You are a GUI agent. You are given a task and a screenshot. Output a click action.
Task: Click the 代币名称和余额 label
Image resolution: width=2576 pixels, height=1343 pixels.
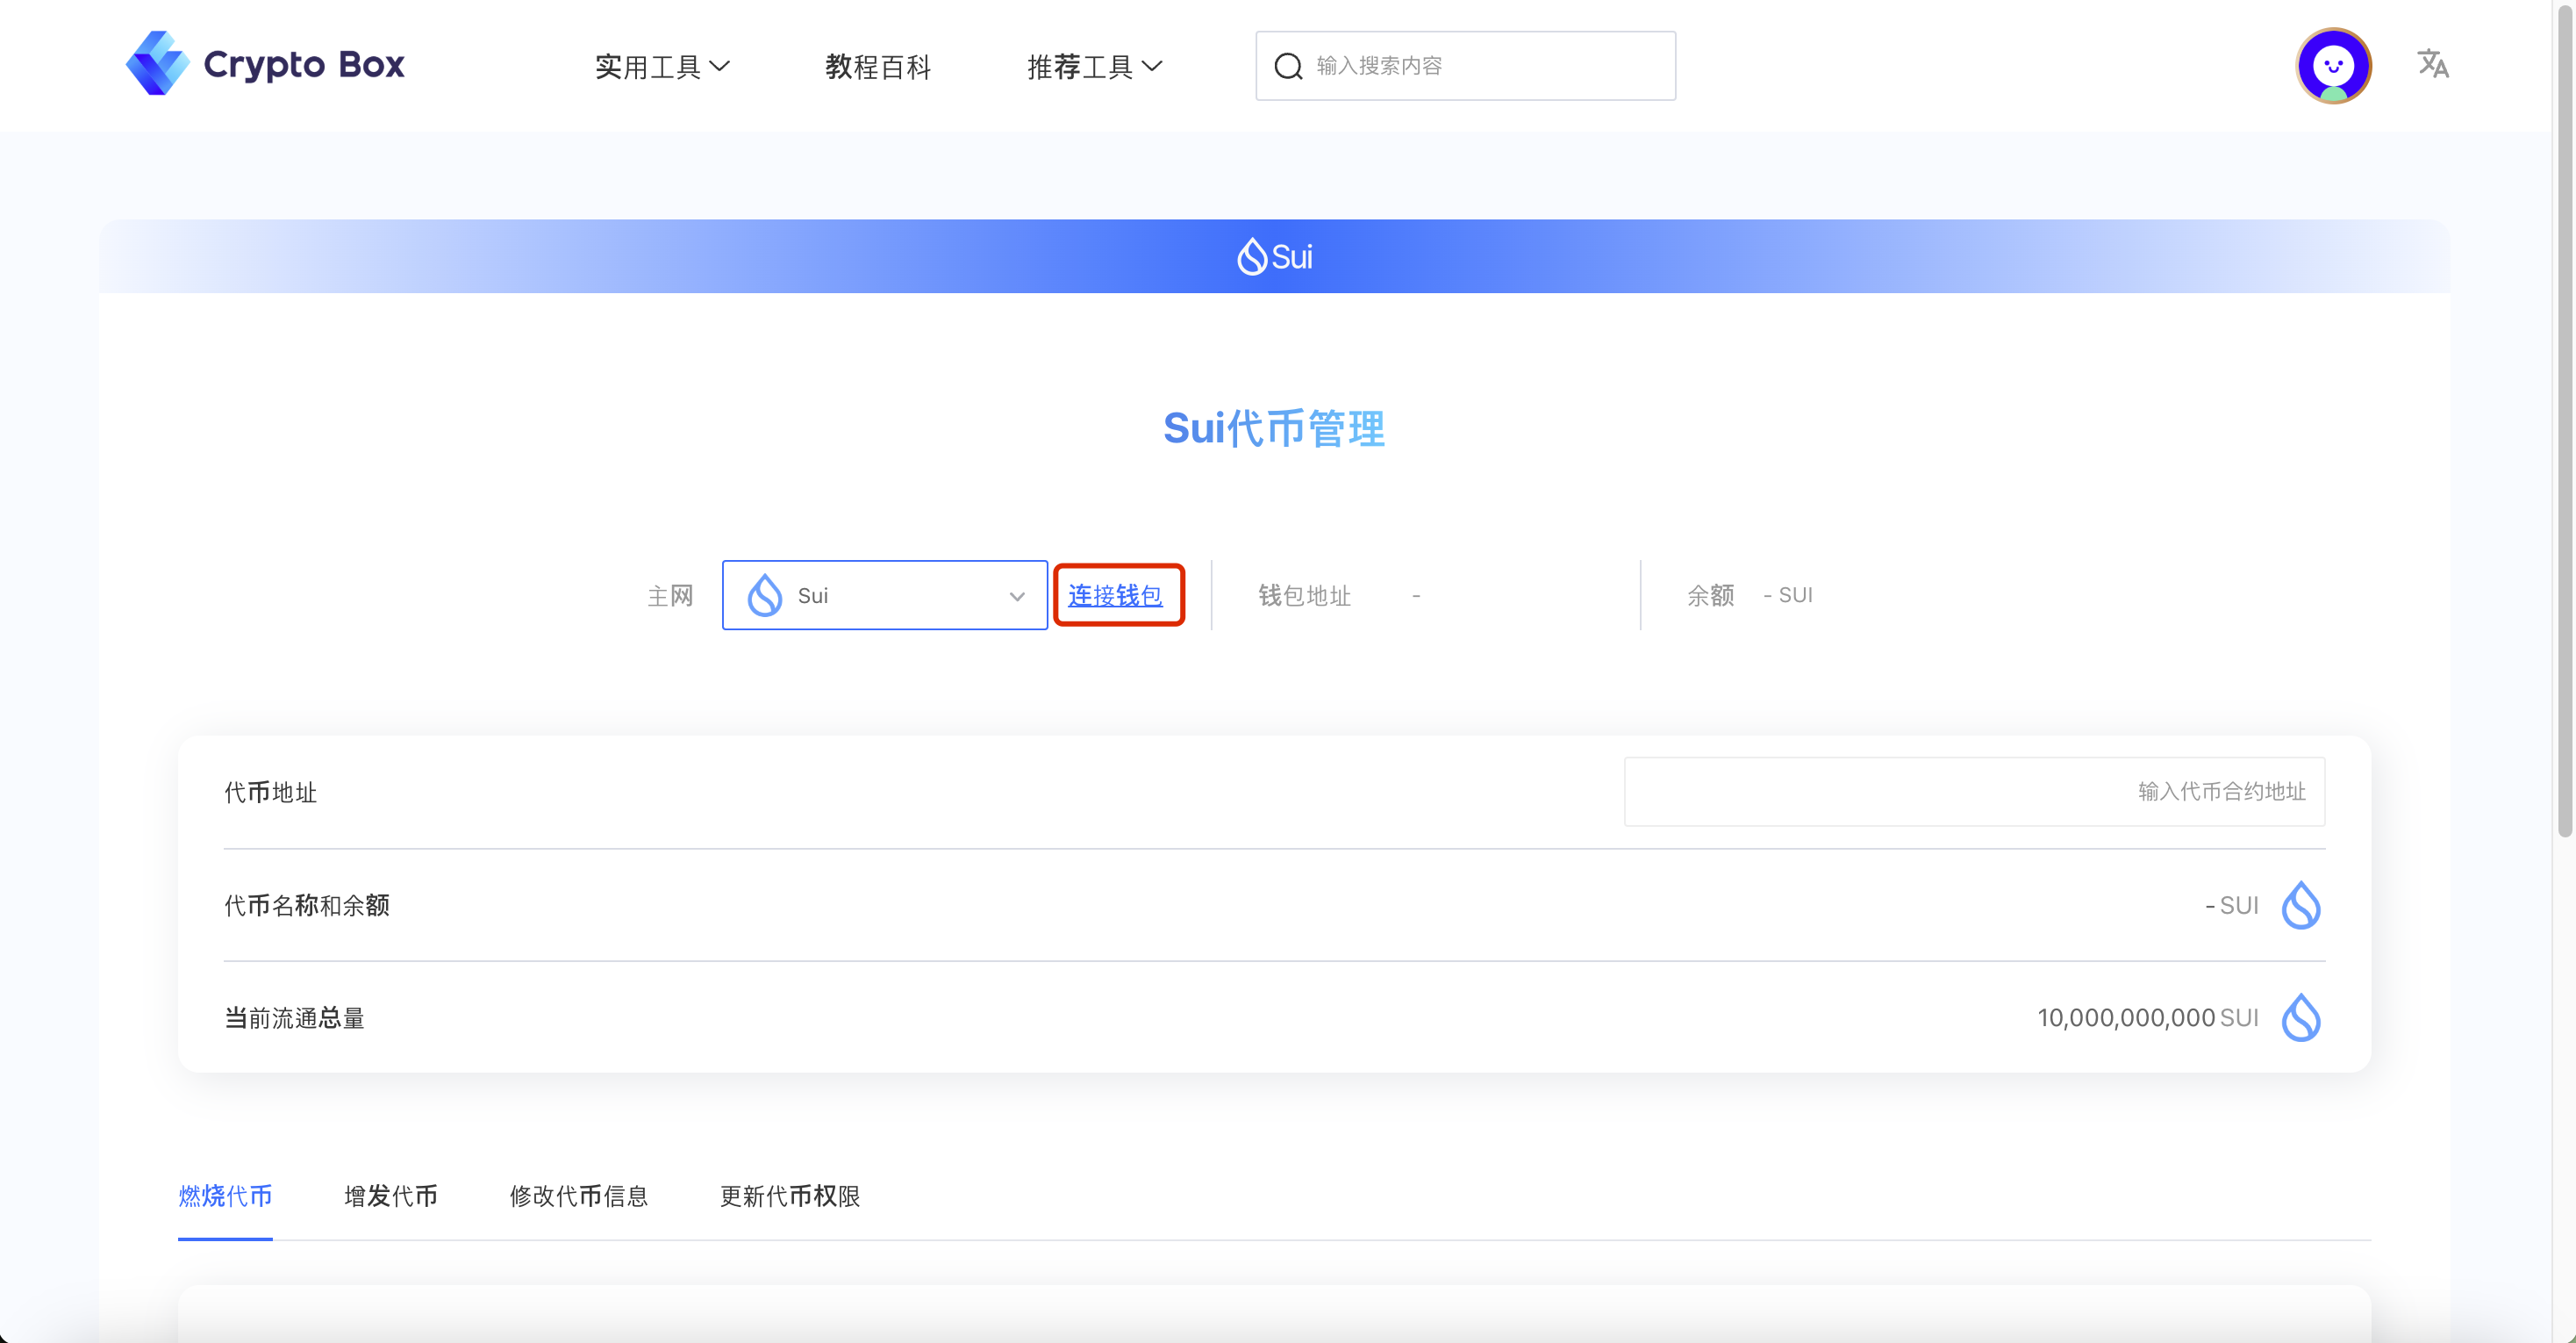(x=306, y=905)
